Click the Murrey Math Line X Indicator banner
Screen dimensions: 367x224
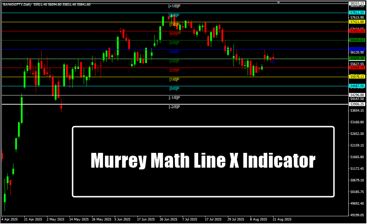(x=203, y=161)
